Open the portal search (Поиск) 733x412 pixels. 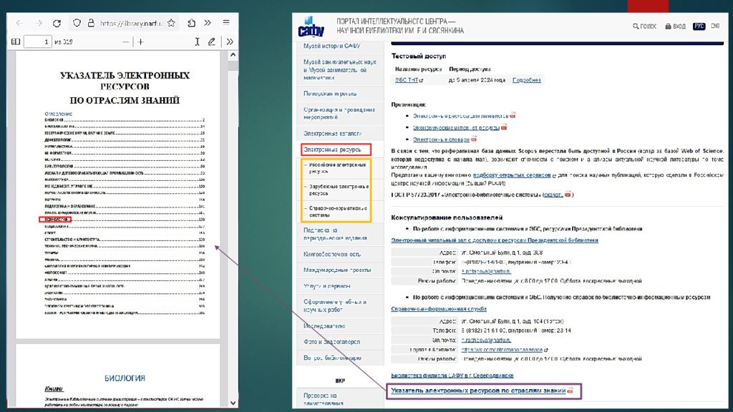[645, 26]
